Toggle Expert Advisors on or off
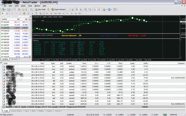The image size is (186, 116). click(58, 9)
